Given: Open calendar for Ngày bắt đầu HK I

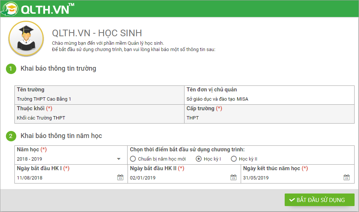Looking at the screenshot, I should tap(120, 178).
